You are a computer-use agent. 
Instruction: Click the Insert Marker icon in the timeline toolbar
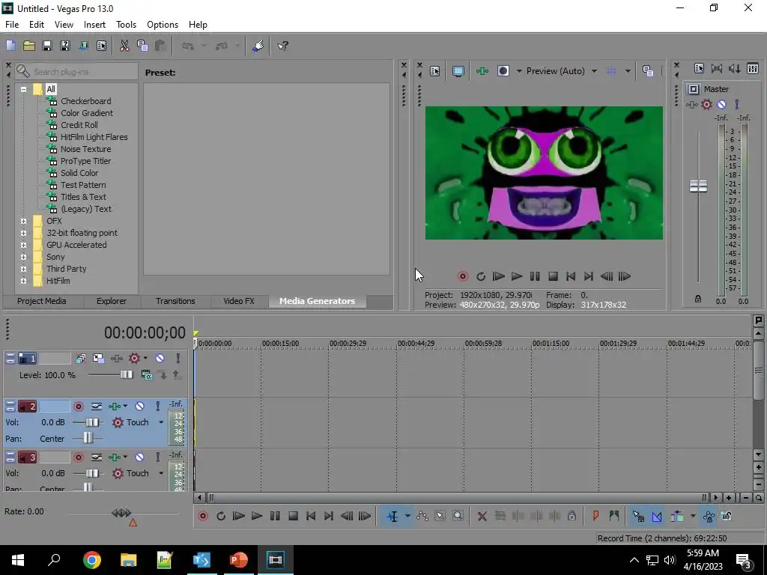[595, 516]
